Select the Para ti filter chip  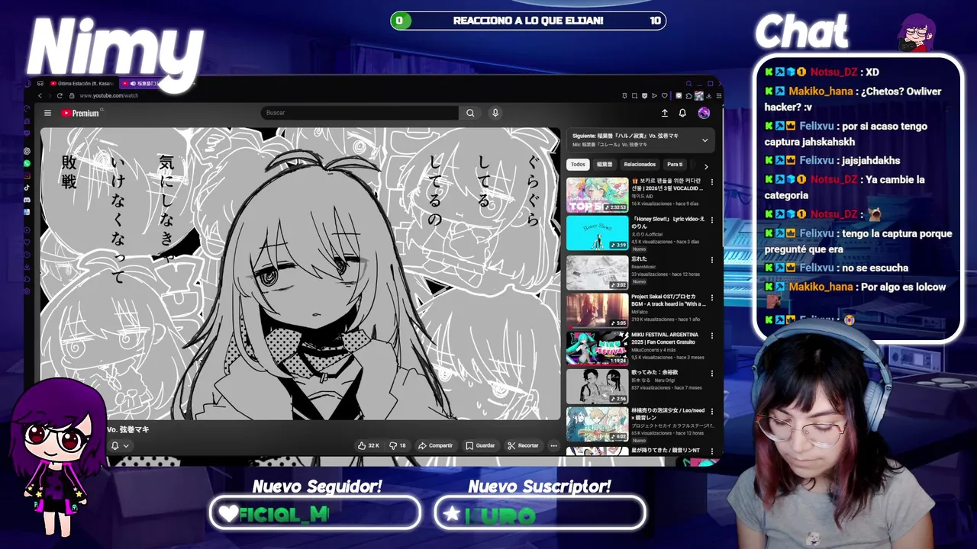click(x=675, y=165)
